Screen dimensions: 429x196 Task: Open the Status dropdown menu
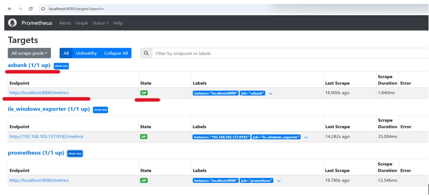100,23
